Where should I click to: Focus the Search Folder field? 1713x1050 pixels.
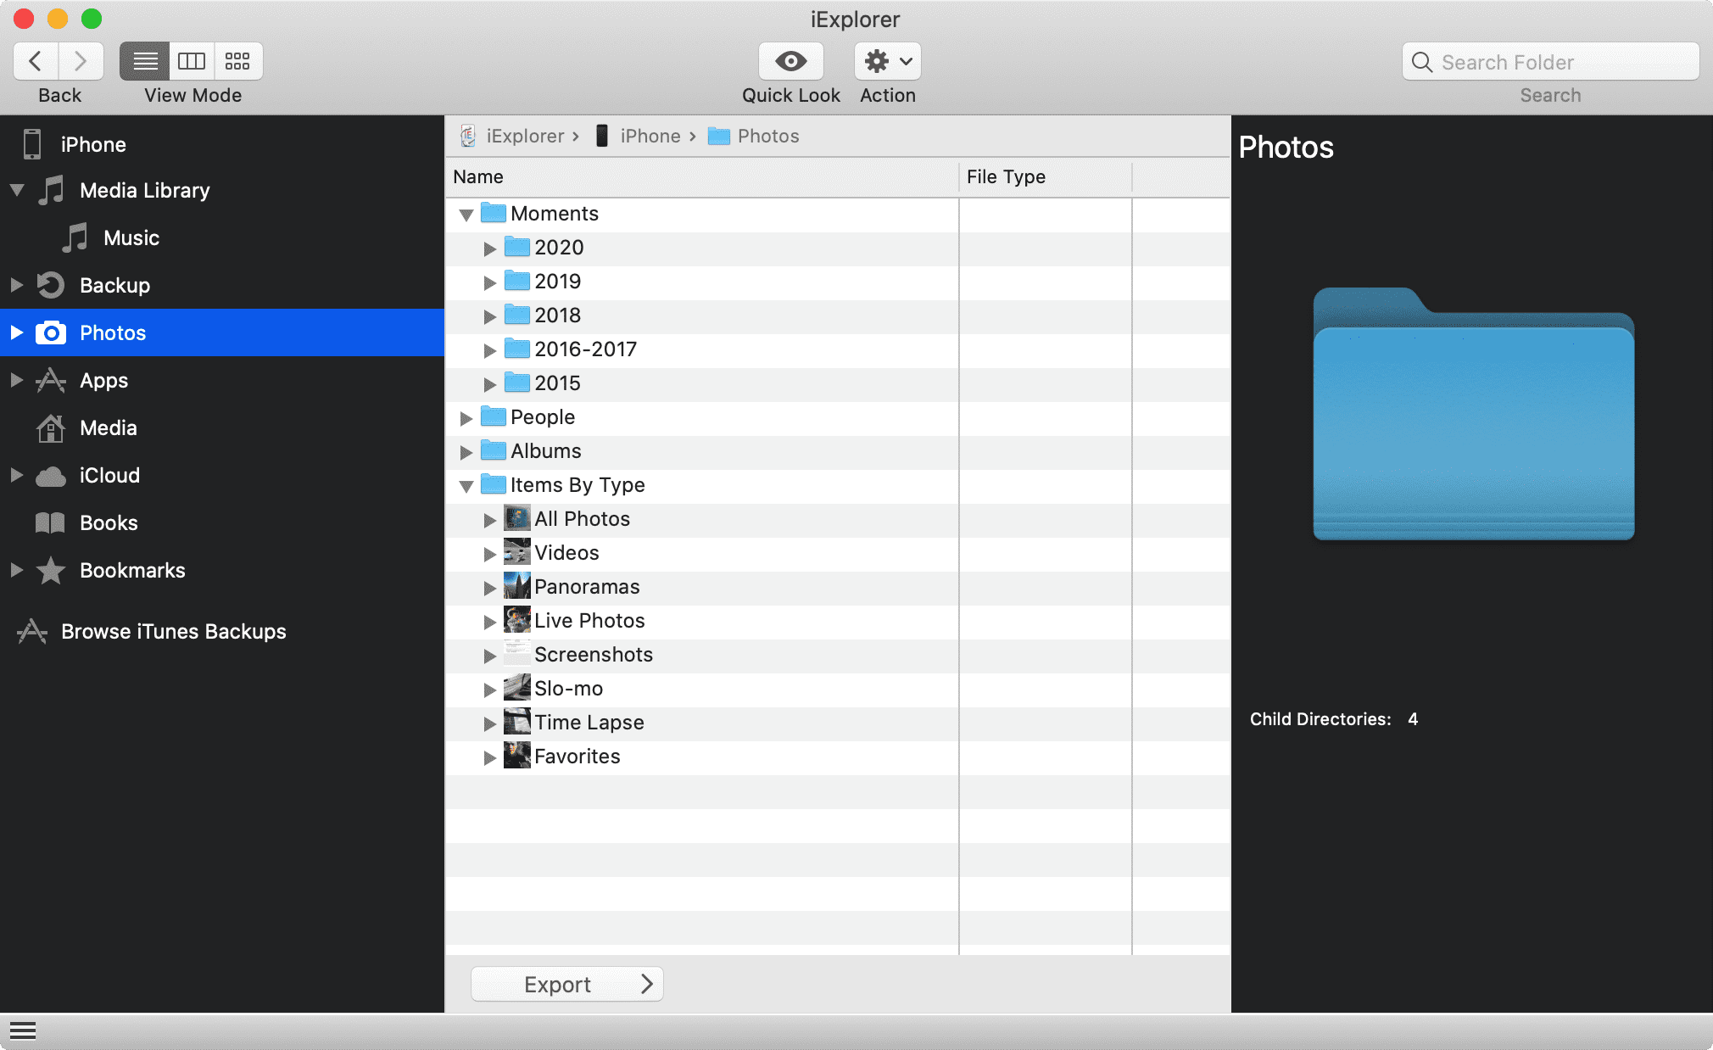1551,62
